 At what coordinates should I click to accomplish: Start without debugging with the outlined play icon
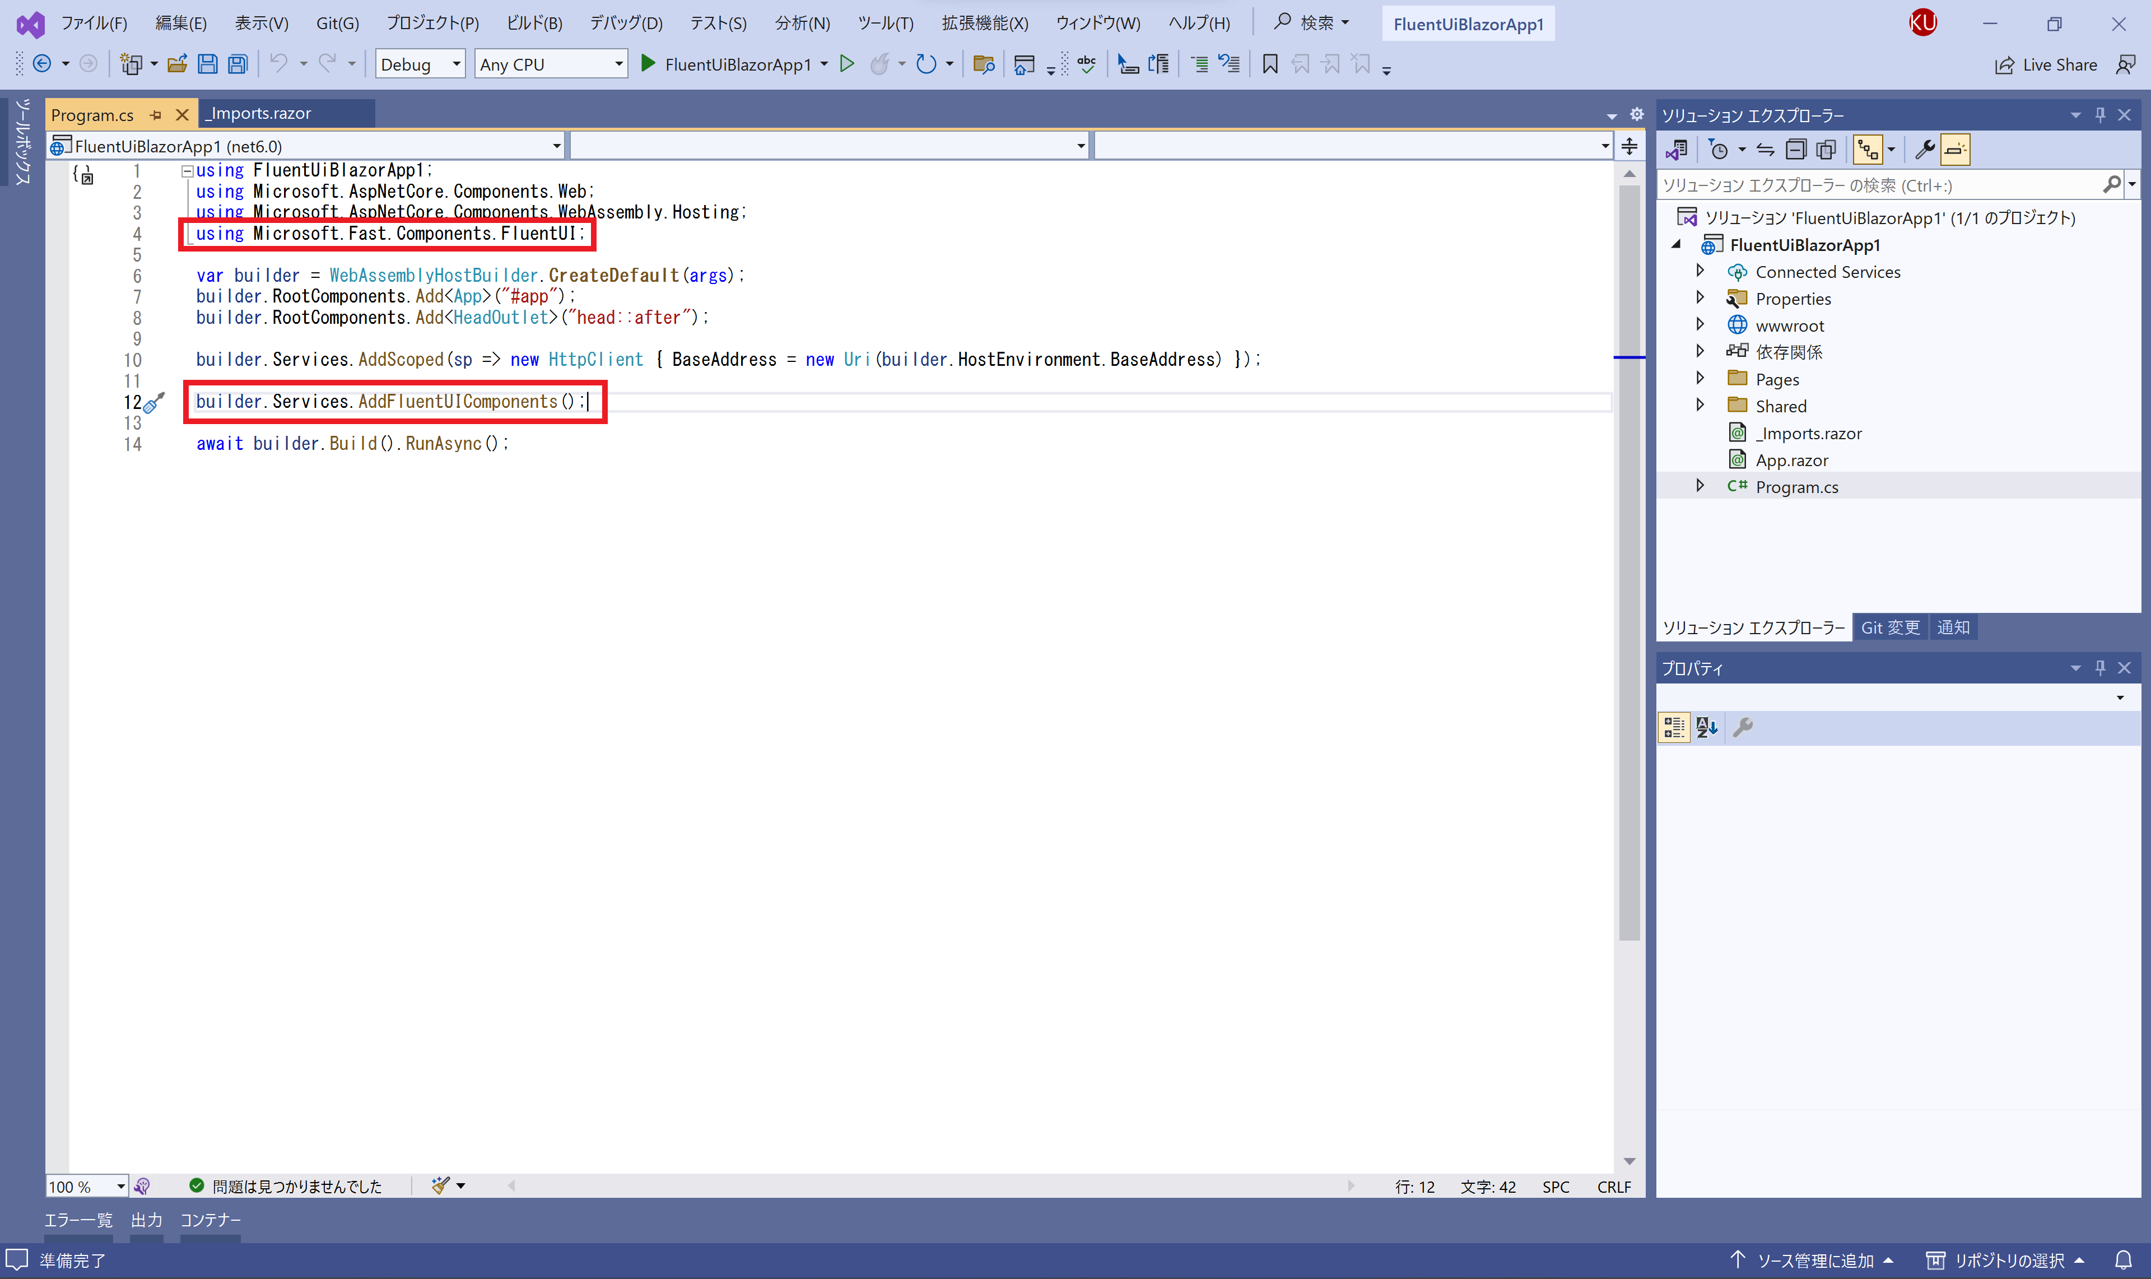pos(847,64)
